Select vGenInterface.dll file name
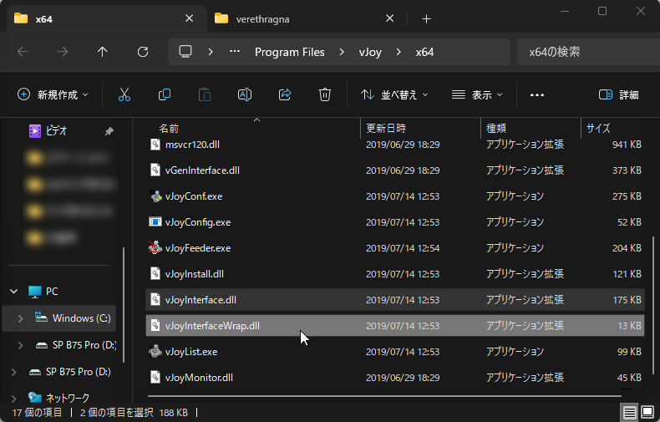The height and width of the screenshot is (422, 660). tap(202, 170)
